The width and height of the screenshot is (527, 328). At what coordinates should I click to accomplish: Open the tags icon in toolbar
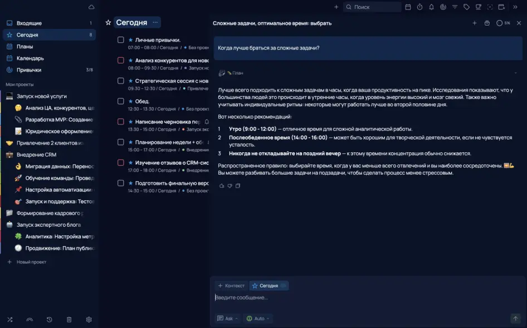point(466,7)
